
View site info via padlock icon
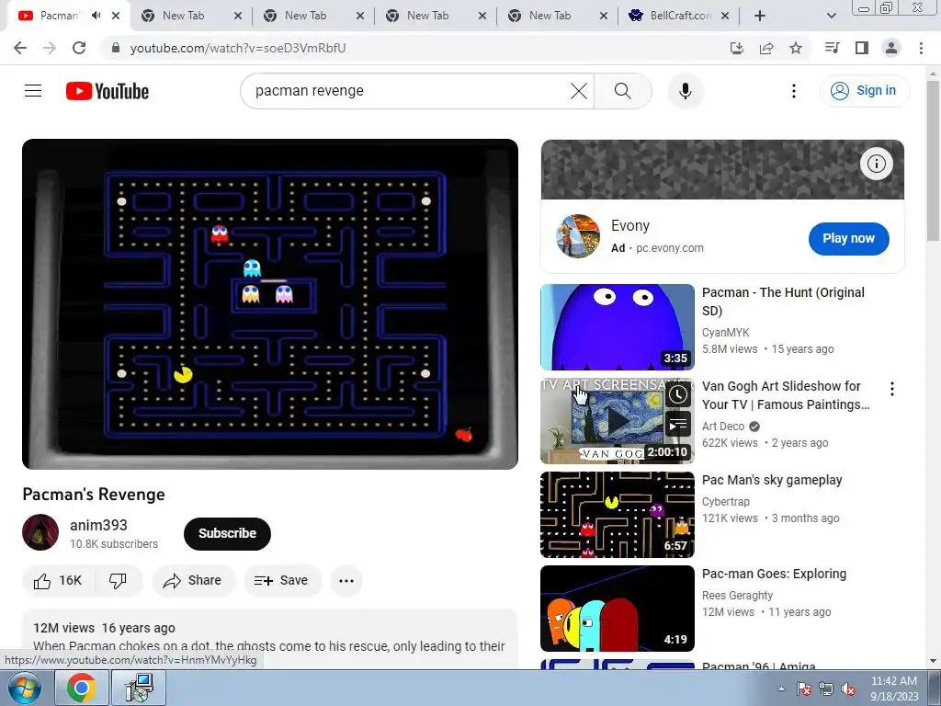[115, 48]
